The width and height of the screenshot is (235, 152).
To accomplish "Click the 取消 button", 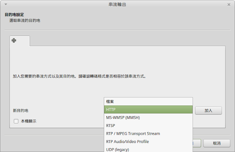I will 217,143.
